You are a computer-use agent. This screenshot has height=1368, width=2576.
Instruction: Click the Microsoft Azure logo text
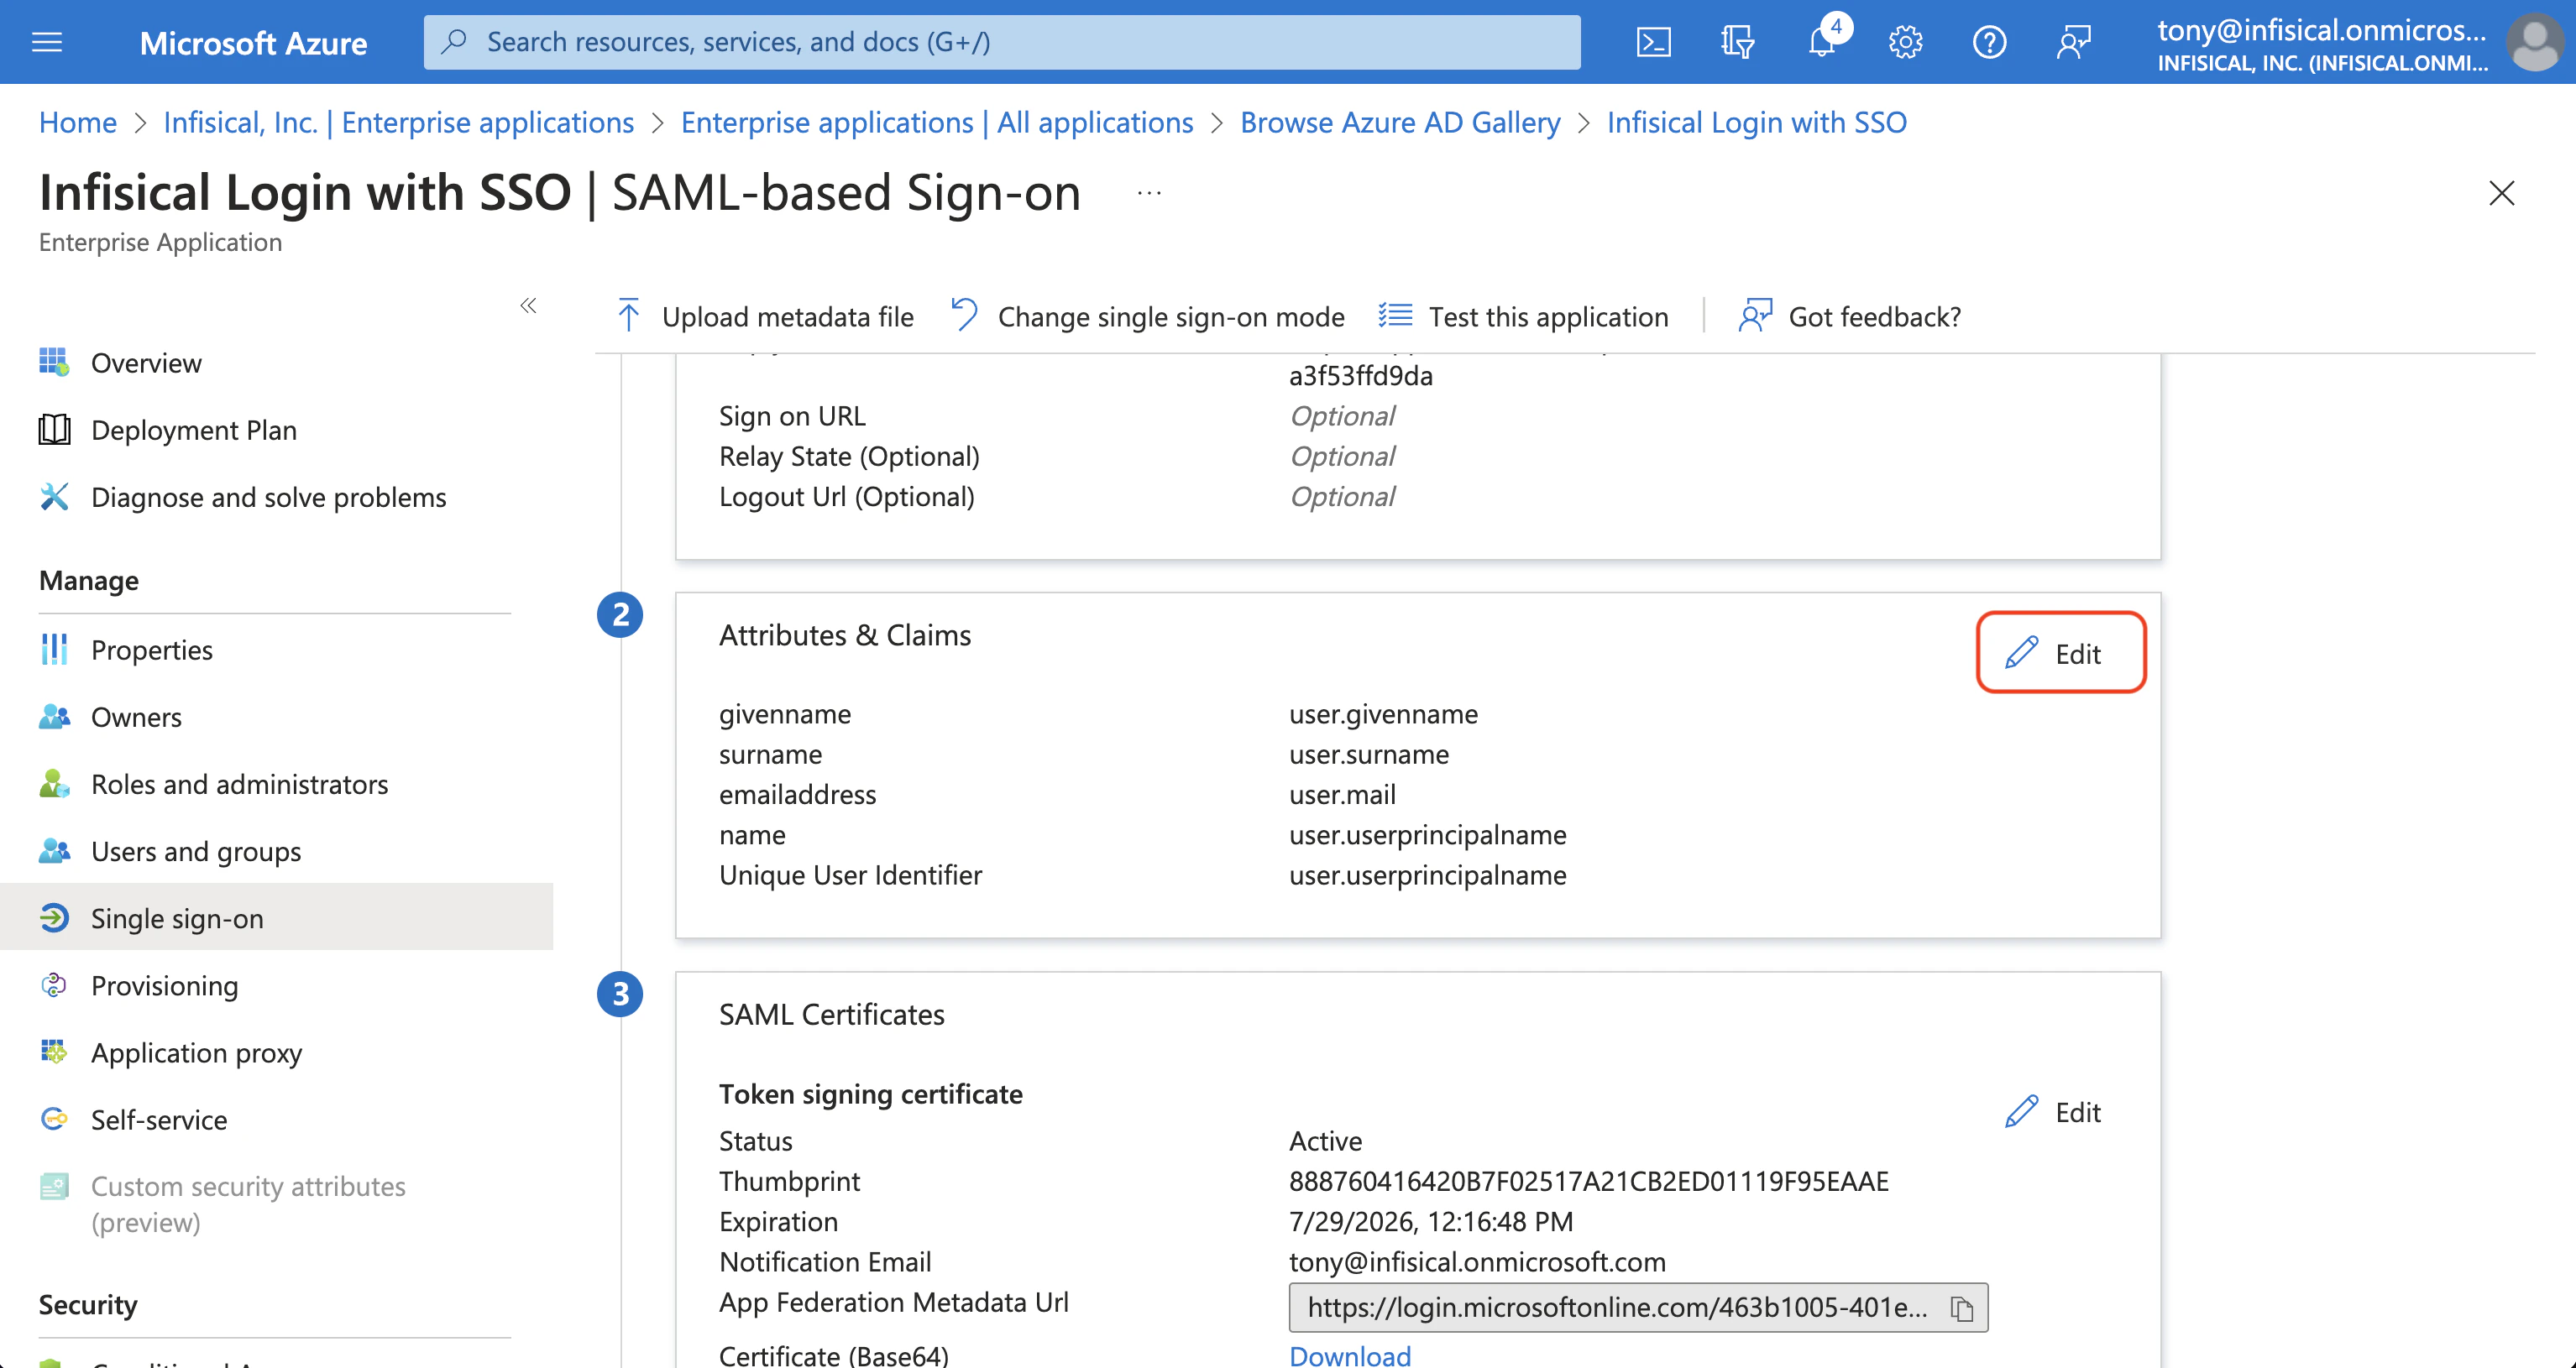click(x=253, y=43)
